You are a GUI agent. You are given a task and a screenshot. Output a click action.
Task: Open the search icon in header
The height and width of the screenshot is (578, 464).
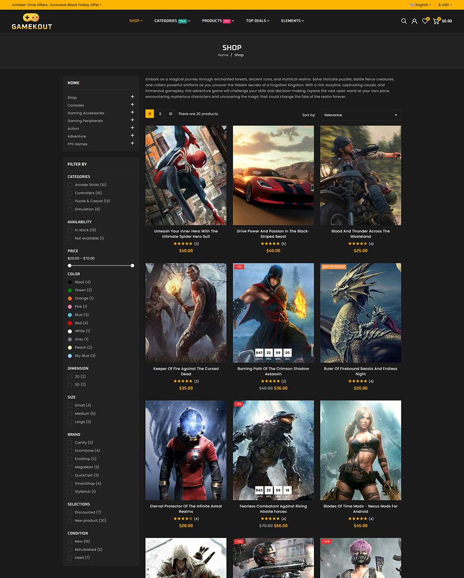point(404,21)
